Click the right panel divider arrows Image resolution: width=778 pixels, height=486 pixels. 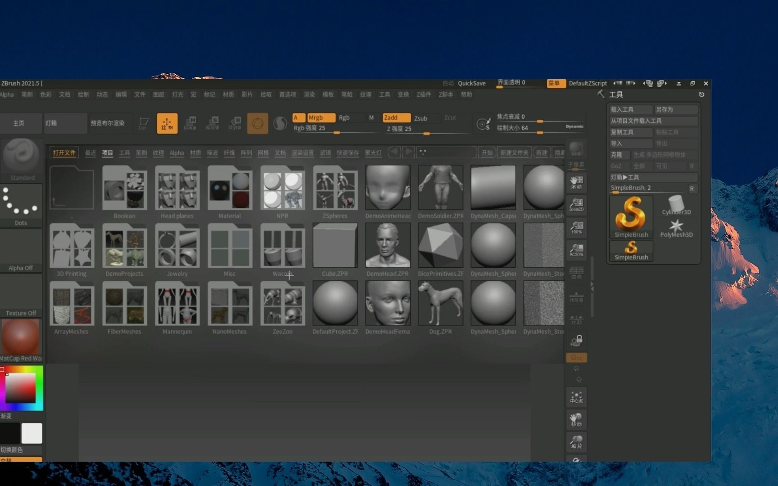592,287
